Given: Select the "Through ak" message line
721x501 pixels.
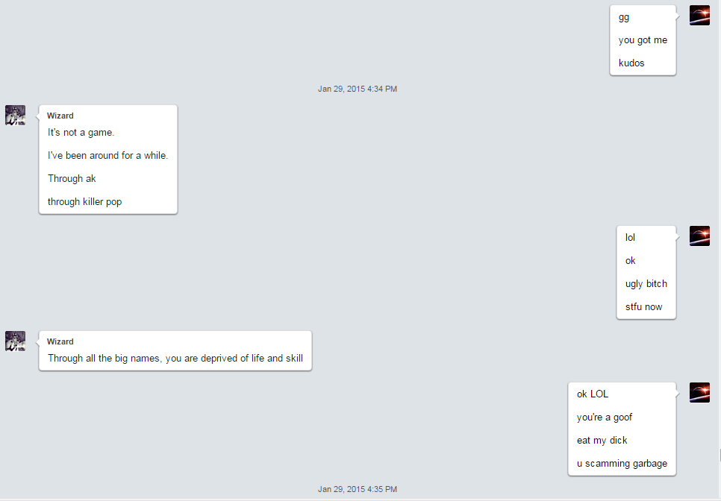Looking at the screenshot, I should pyautogui.click(x=72, y=178).
